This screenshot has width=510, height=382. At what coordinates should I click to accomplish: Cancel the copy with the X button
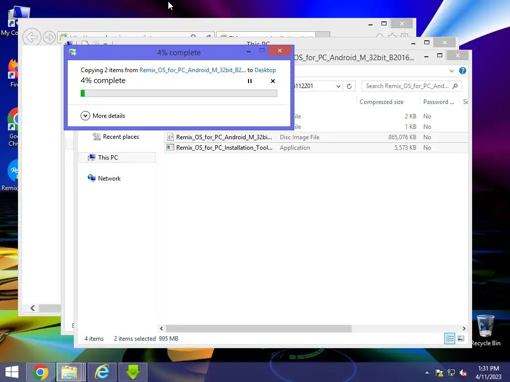click(273, 81)
